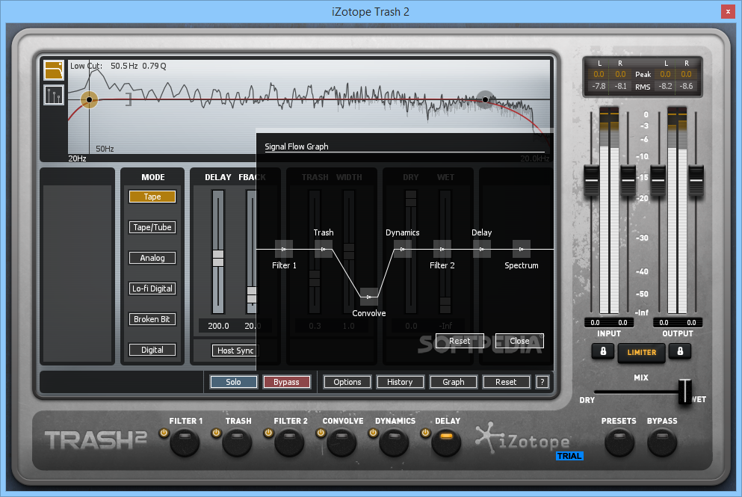This screenshot has width=742, height=497.
Task: Click the left input gain fader
Action: tap(592, 180)
